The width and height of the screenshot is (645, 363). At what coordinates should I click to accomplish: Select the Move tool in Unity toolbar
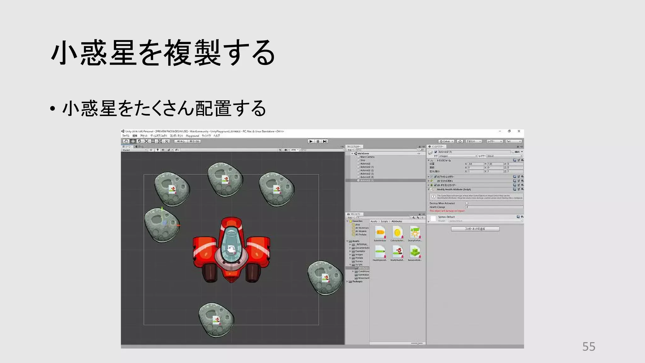click(x=133, y=141)
